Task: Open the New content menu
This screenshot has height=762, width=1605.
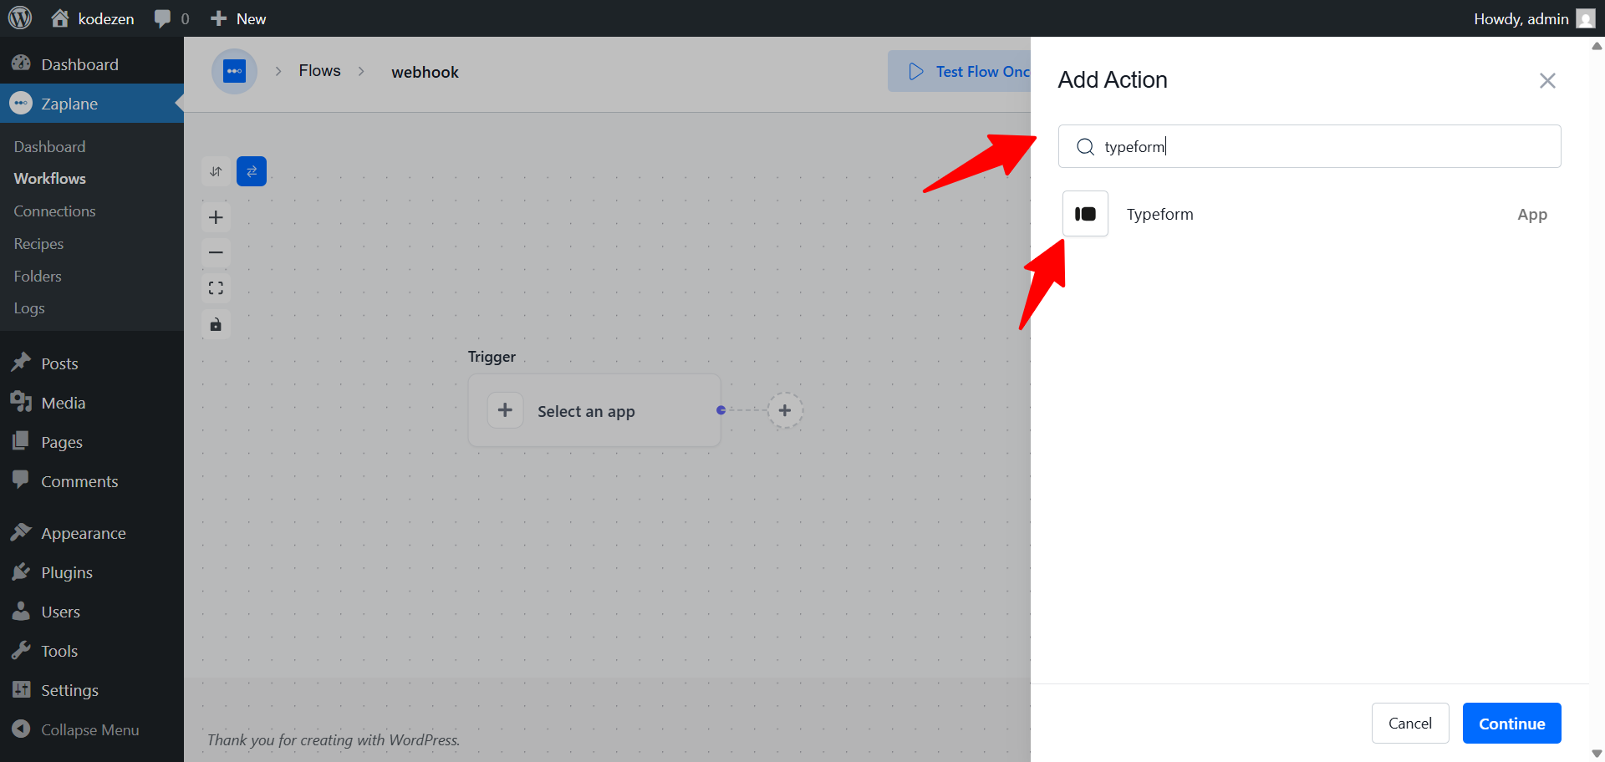Action: pos(238,18)
